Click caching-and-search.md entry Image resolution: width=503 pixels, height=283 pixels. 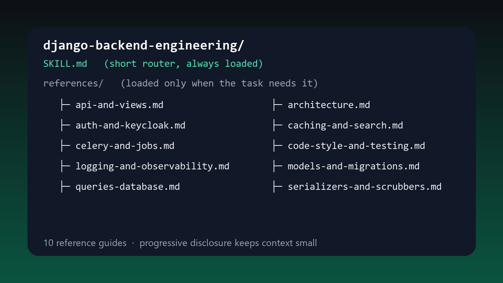[345, 125]
